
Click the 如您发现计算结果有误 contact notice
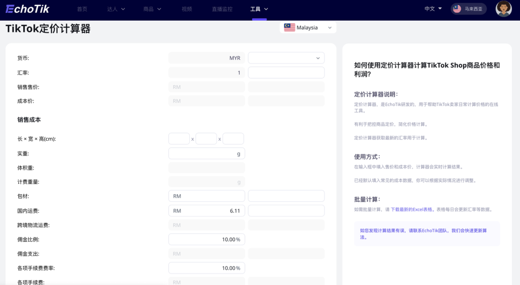coord(427,234)
